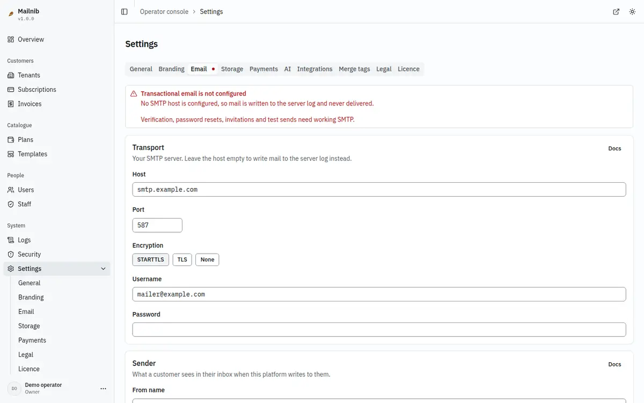
Task: Open Email under Settings in sidebar
Action: 62,312
